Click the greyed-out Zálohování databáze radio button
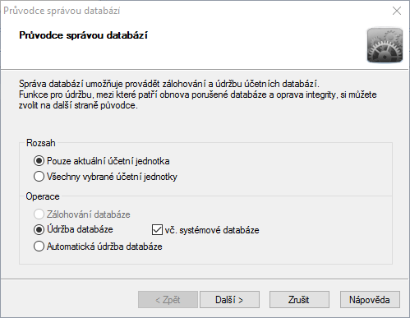 pos(39,214)
